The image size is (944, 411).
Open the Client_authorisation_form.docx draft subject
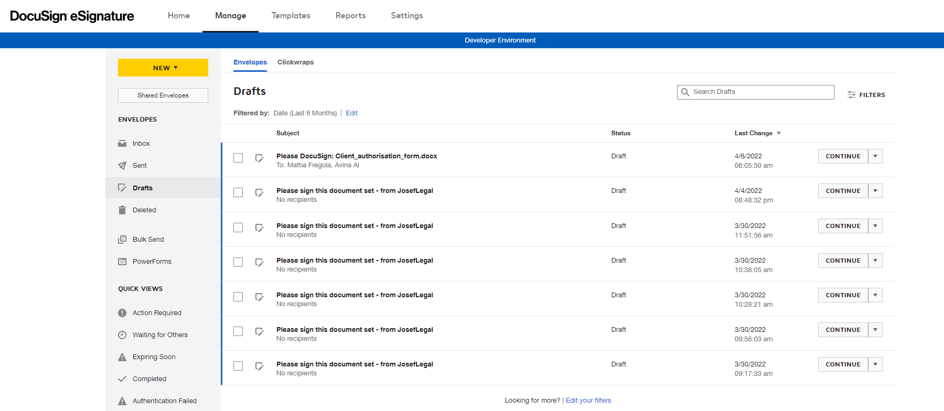(x=357, y=156)
